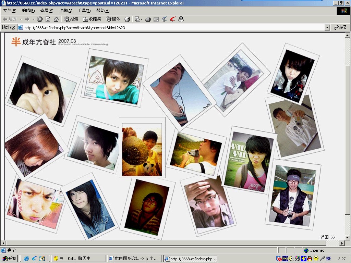Screen dimensions: 351x263
Task: Open the History toolbar icon
Action: (127, 19)
